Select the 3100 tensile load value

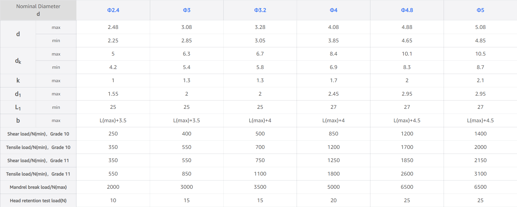[x=480, y=174]
